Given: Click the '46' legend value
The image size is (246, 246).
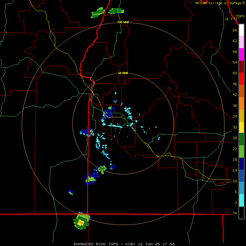Looking at the screenshot, I should tap(235, 84).
